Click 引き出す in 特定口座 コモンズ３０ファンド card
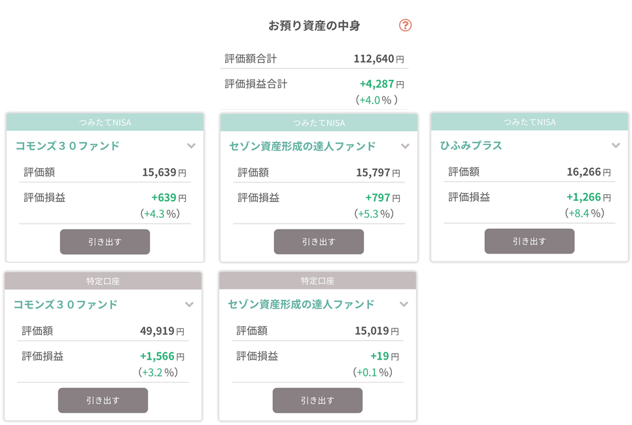632x425 pixels. point(103,400)
